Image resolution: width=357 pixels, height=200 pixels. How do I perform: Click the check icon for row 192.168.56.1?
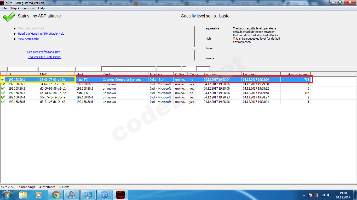point(3,79)
